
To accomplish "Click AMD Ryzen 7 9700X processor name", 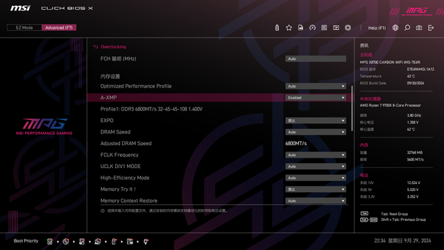I will (390, 106).
